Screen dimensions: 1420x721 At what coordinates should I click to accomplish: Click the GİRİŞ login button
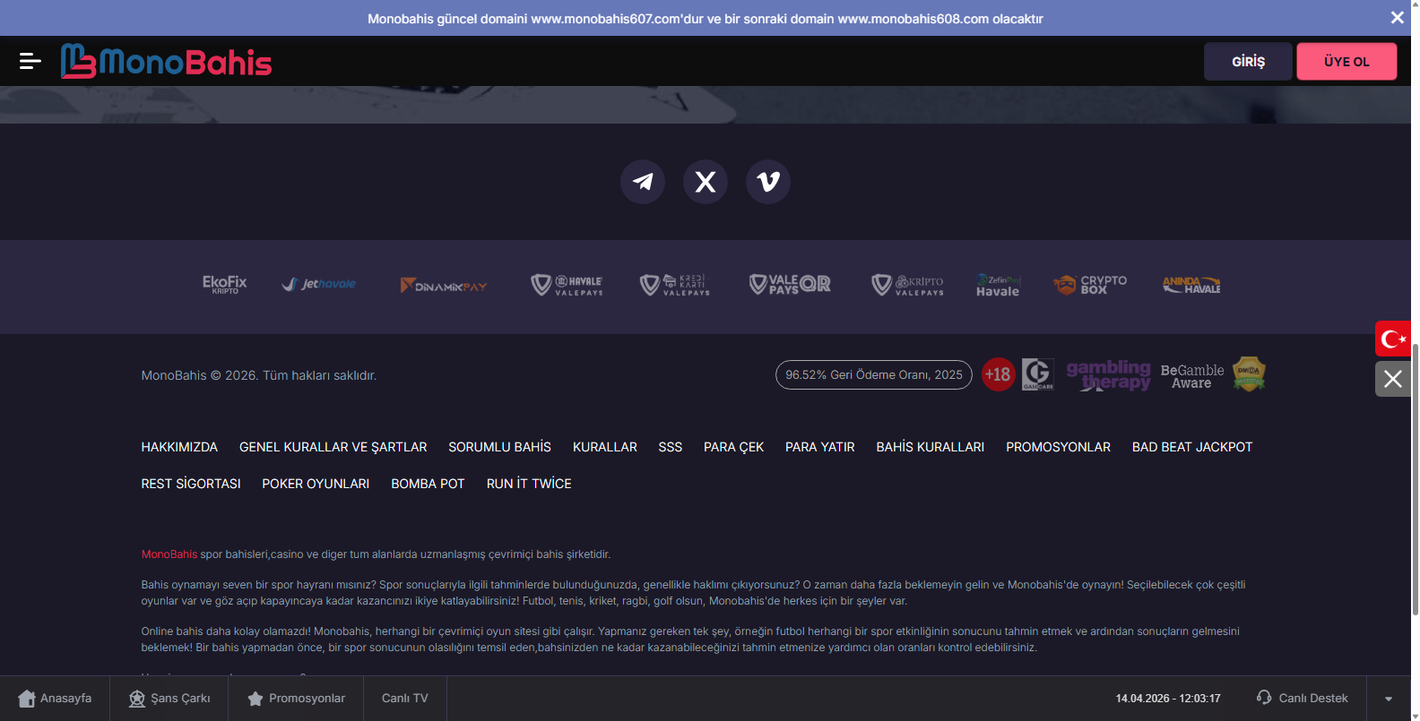tap(1248, 62)
